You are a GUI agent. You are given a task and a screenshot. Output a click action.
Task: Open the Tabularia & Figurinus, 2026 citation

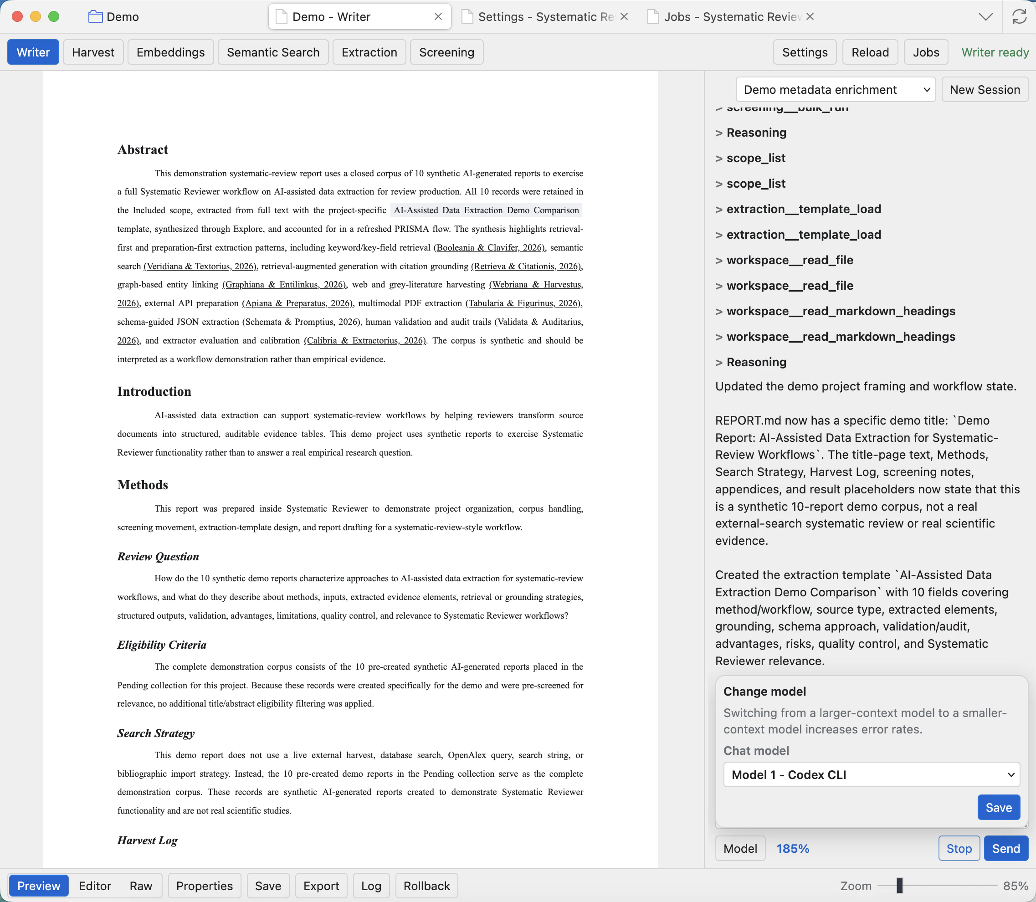point(523,303)
